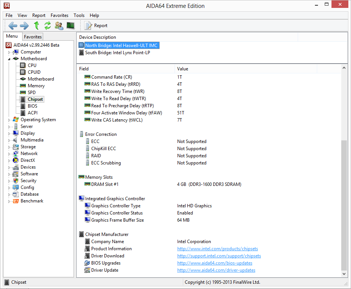
Task: Collapse the Motherboard tree node
Action: pyautogui.click(x=9, y=59)
